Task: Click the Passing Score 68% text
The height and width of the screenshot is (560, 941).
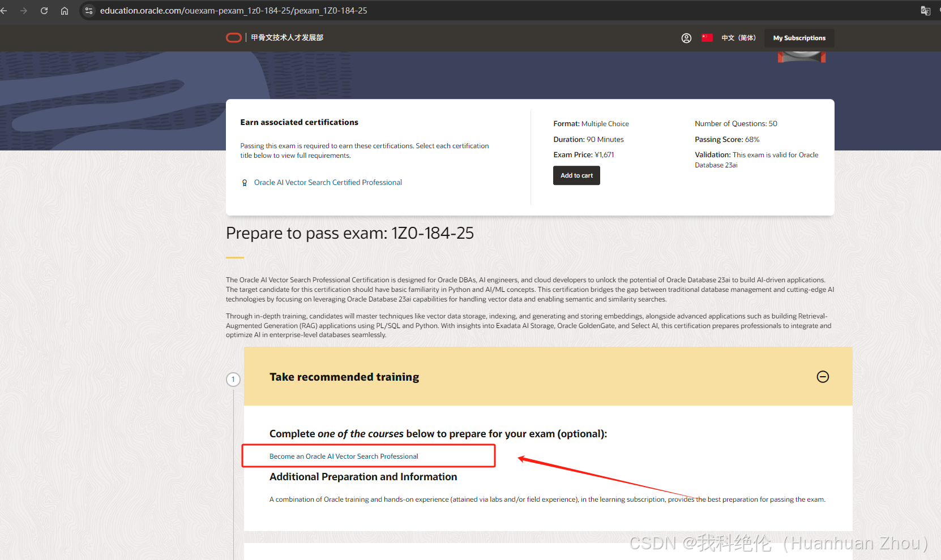Action: click(x=727, y=139)
